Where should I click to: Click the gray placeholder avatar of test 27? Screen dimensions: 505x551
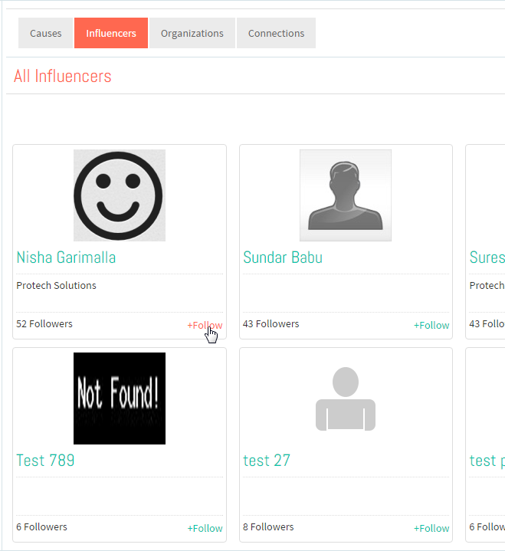click(x=346, y=398)
